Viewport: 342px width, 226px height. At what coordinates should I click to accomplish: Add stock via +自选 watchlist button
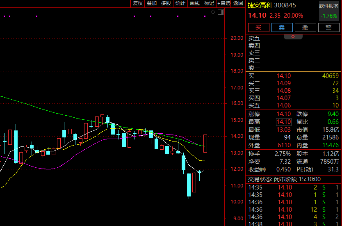click(224, 3)
